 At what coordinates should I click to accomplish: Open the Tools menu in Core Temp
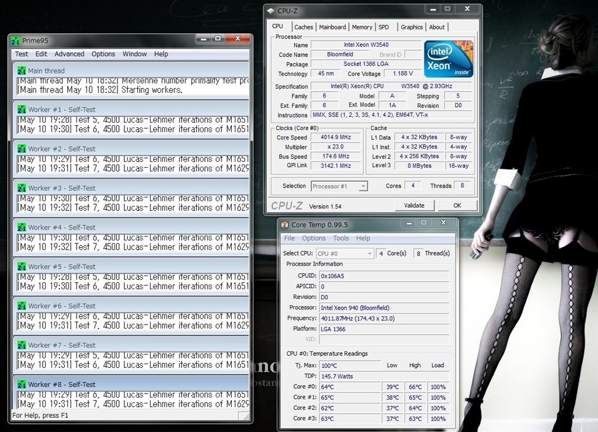[340, 238]
